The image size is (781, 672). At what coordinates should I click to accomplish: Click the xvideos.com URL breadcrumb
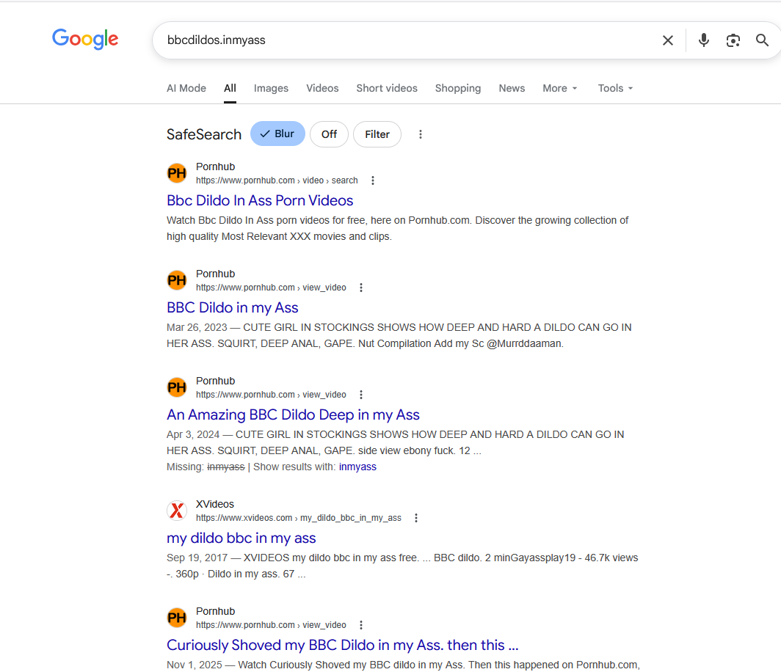tap(298, 518)
